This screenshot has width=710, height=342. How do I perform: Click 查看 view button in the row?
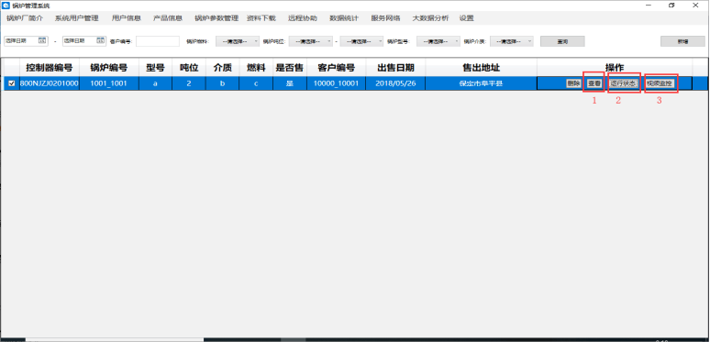pyautogui.click(x=594, y=83)
